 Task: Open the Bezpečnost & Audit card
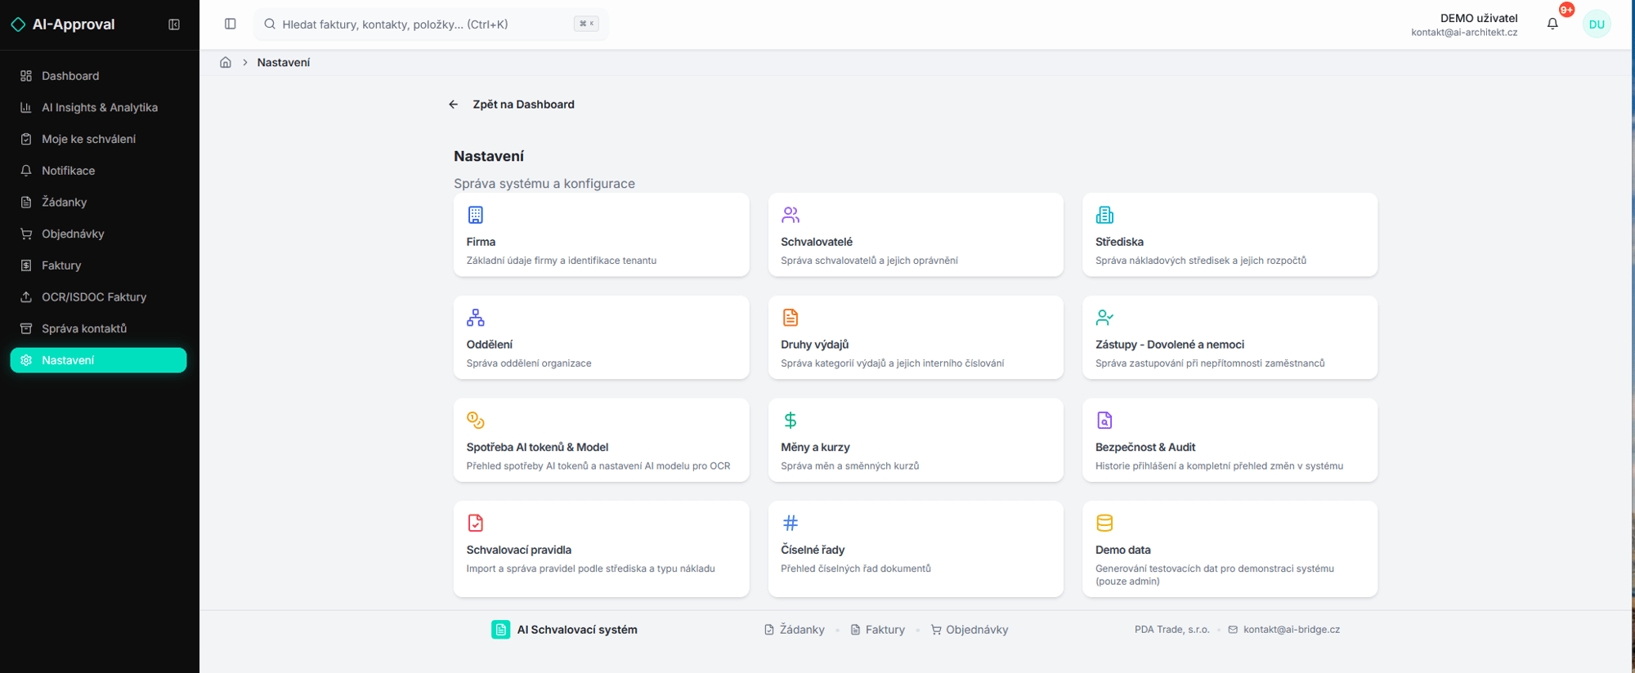1229,440
